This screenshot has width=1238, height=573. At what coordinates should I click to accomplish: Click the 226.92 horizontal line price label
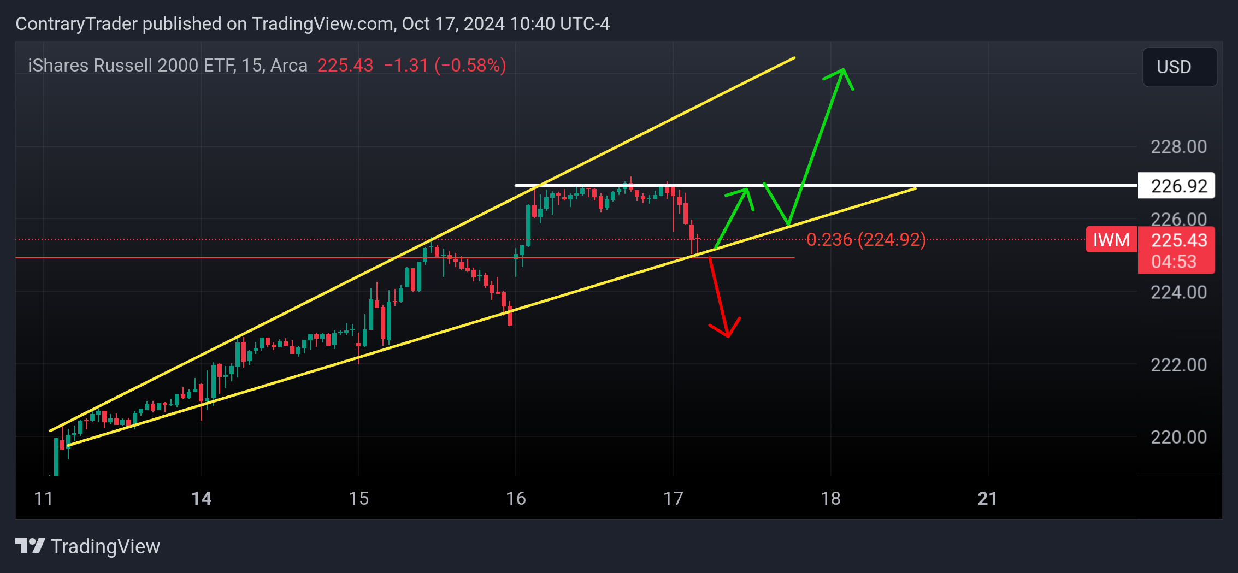(x=1176, y=186)
